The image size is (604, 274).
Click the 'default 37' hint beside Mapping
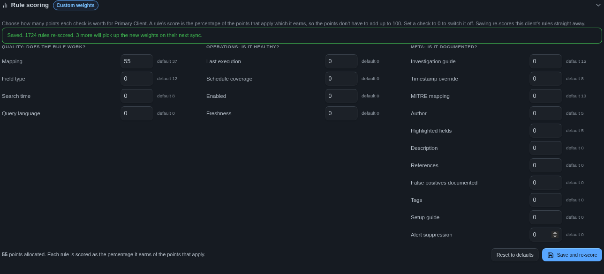click(167, 61)
